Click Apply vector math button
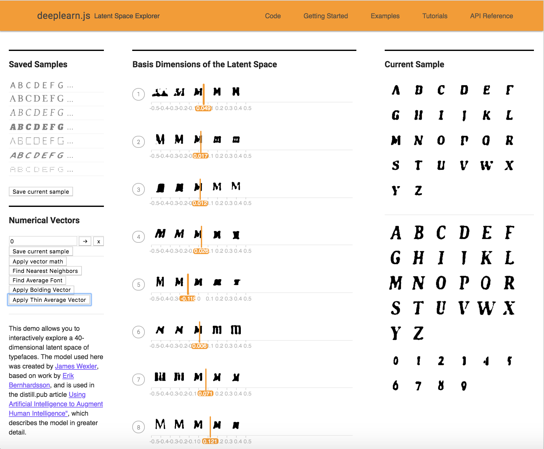 click(38, 261)
